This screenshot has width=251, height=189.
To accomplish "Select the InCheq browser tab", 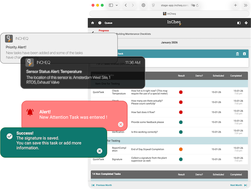I will click(169, 14).
